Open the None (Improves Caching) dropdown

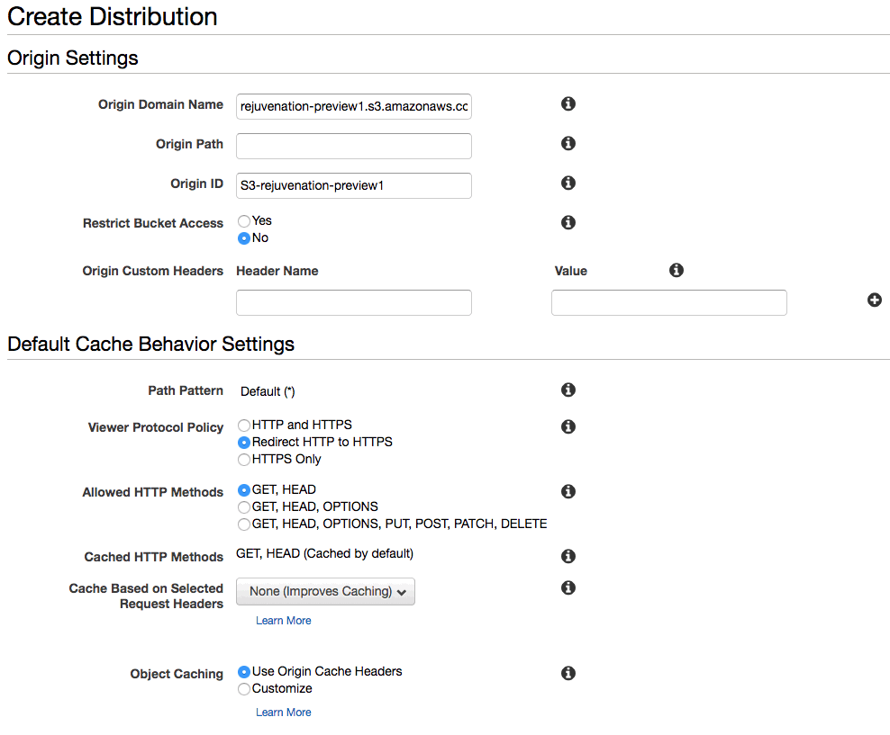325,592
